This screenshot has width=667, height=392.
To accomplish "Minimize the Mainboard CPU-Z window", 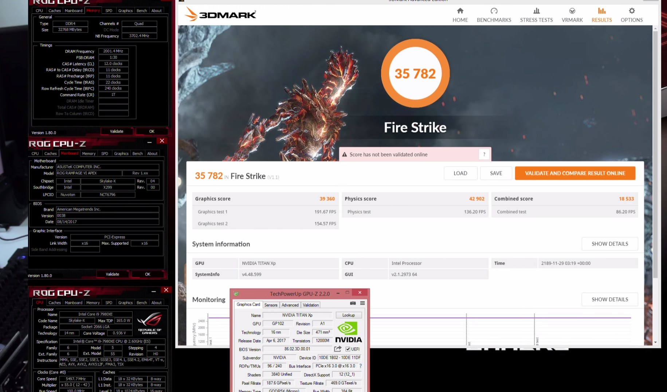I will pos(149,142).
